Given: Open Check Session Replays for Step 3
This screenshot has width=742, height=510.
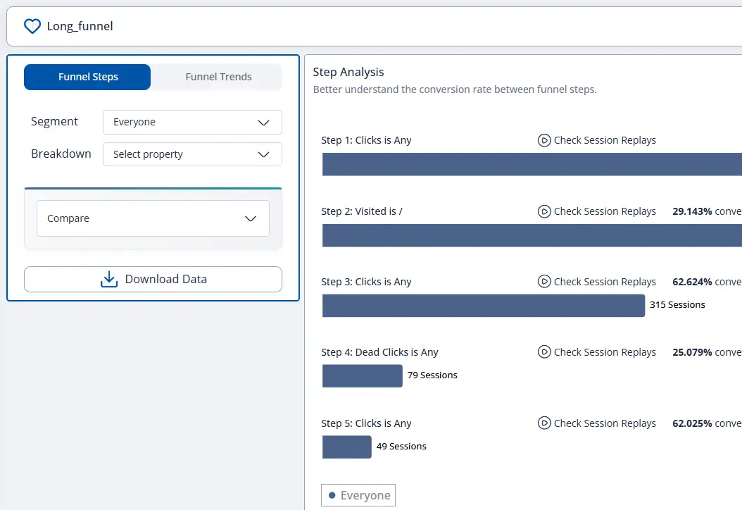Looking at the screenshot, I should coord(604,282).
